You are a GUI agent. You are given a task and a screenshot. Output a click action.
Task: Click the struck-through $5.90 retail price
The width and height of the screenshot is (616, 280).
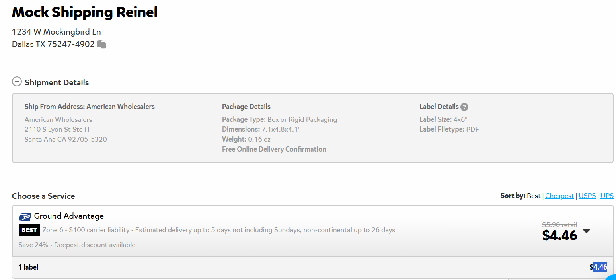tap(559, 225)
